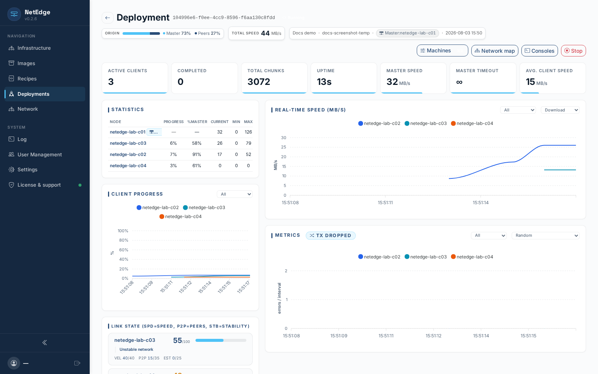The image size is (598, 374).
Task: Toggle netedge-lab-c04 in Real-Time Speed legend
Action: coord(472,123)
